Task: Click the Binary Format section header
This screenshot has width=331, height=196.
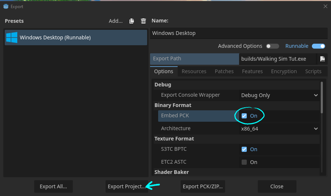Action: pyautogui.click(x=173, y=105)
